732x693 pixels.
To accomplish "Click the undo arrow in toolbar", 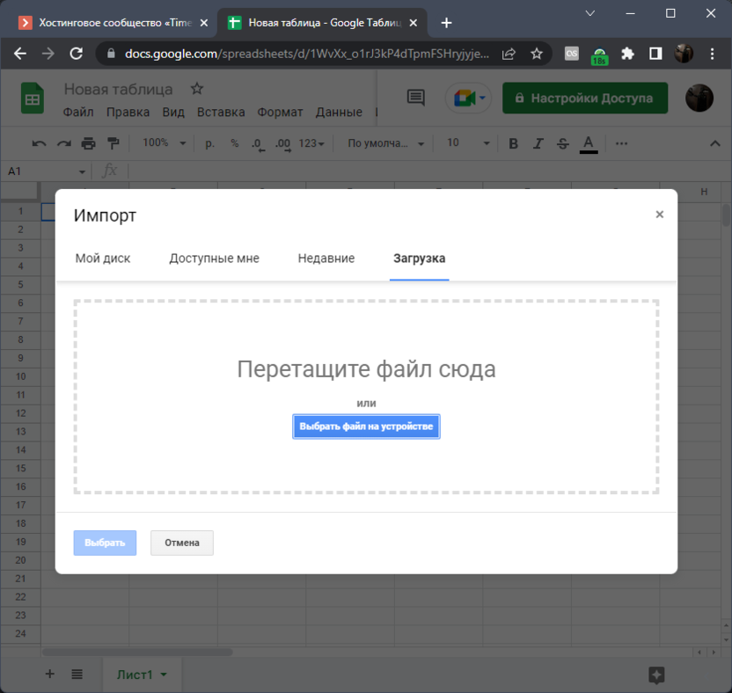I will (39, 143).
